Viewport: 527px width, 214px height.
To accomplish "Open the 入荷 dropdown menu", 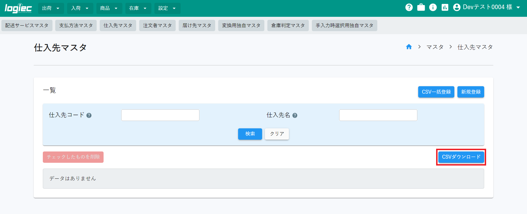I will click(80, 8).
